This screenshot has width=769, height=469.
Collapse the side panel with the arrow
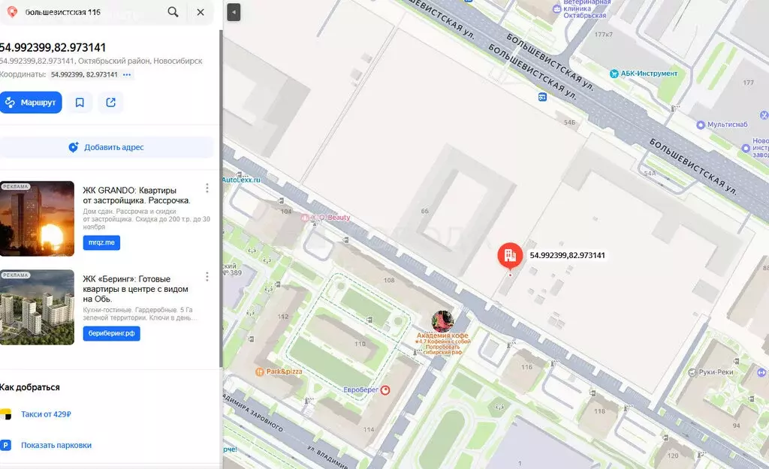(x=233, y=13)
